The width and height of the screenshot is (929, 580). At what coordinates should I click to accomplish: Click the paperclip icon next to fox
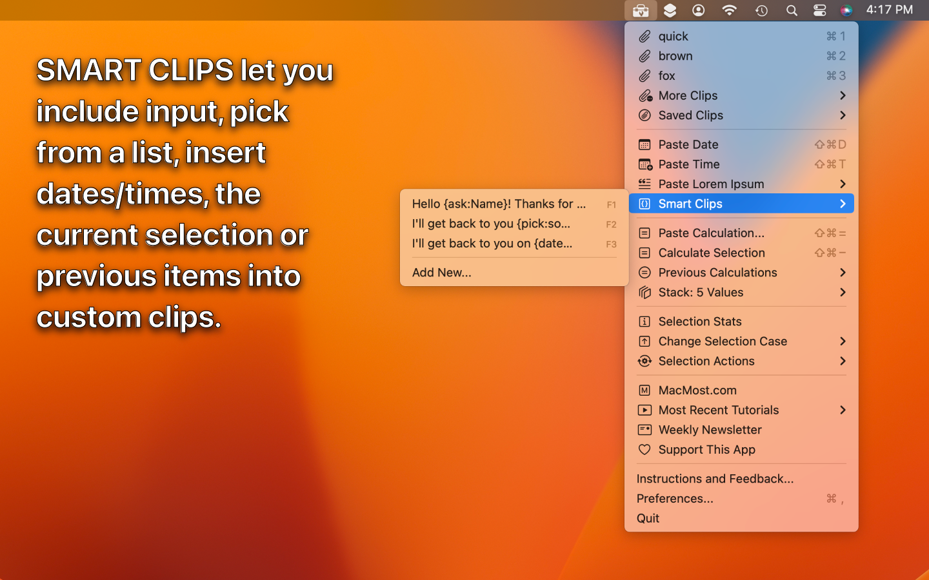(644, 76)
